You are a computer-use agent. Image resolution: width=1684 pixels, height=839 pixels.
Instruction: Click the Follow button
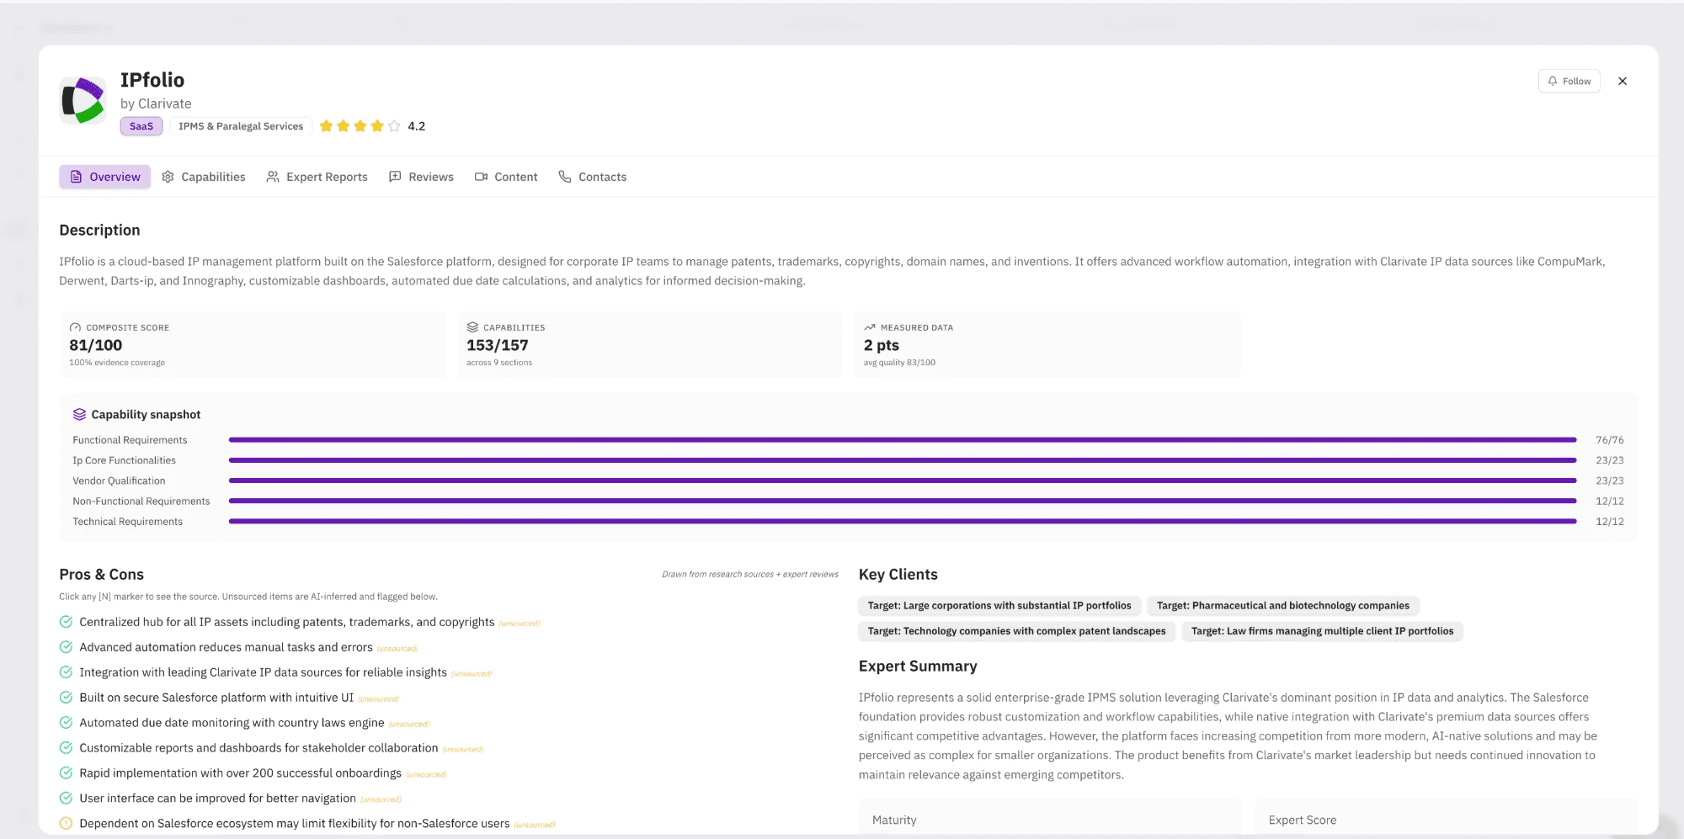pos(1569,81)
